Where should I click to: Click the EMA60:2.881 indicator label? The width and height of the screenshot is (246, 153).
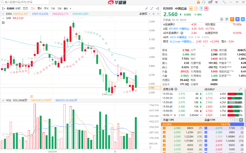click(80, 14)
